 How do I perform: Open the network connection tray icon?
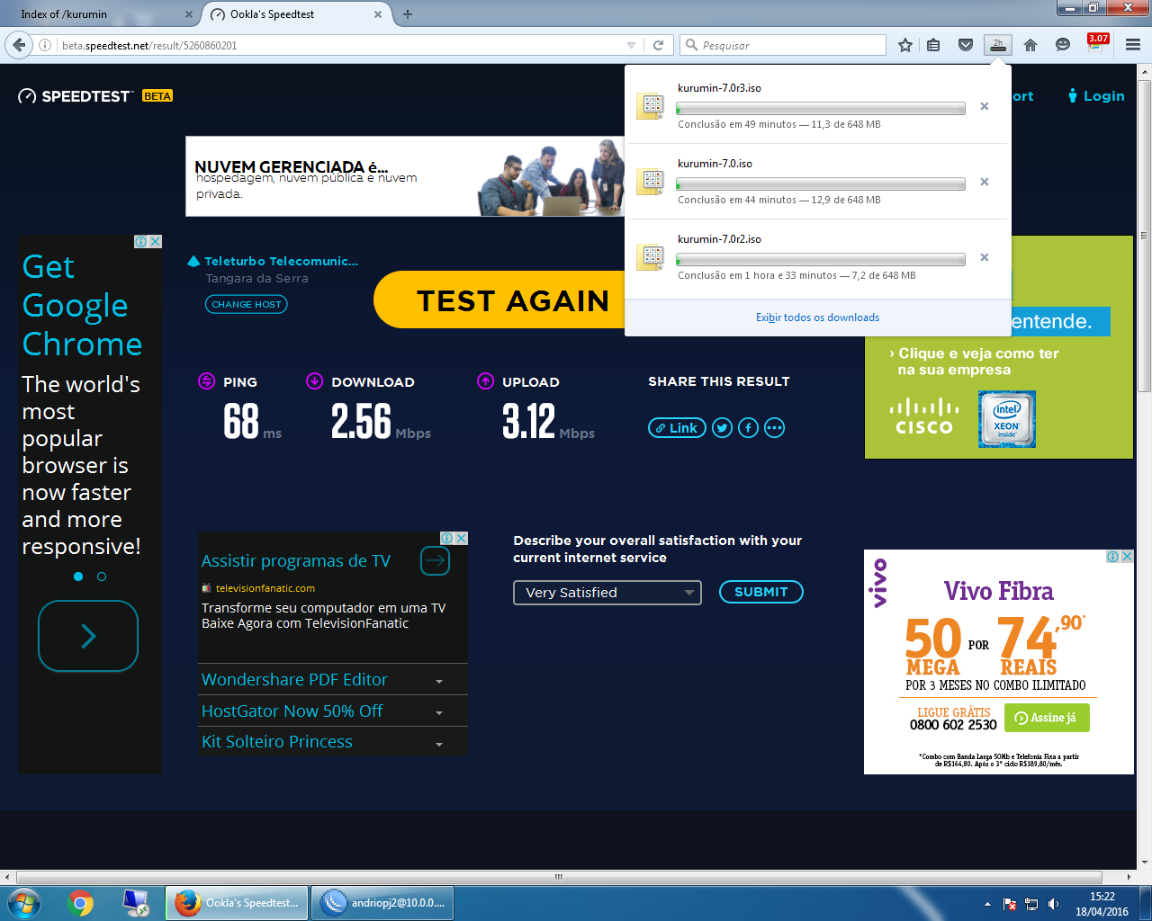(1031, 904)
